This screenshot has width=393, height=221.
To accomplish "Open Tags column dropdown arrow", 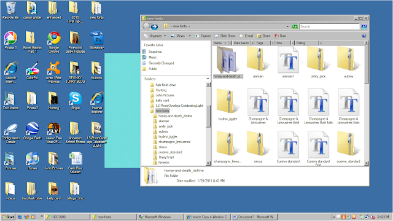I will tap(273, 43).
